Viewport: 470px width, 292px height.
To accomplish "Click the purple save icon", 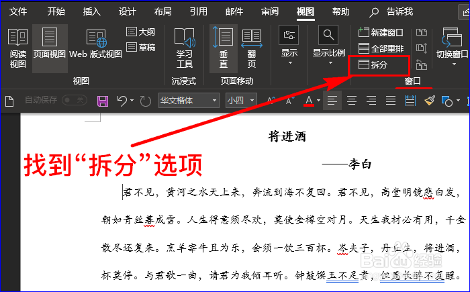I will tap(103, 101).
